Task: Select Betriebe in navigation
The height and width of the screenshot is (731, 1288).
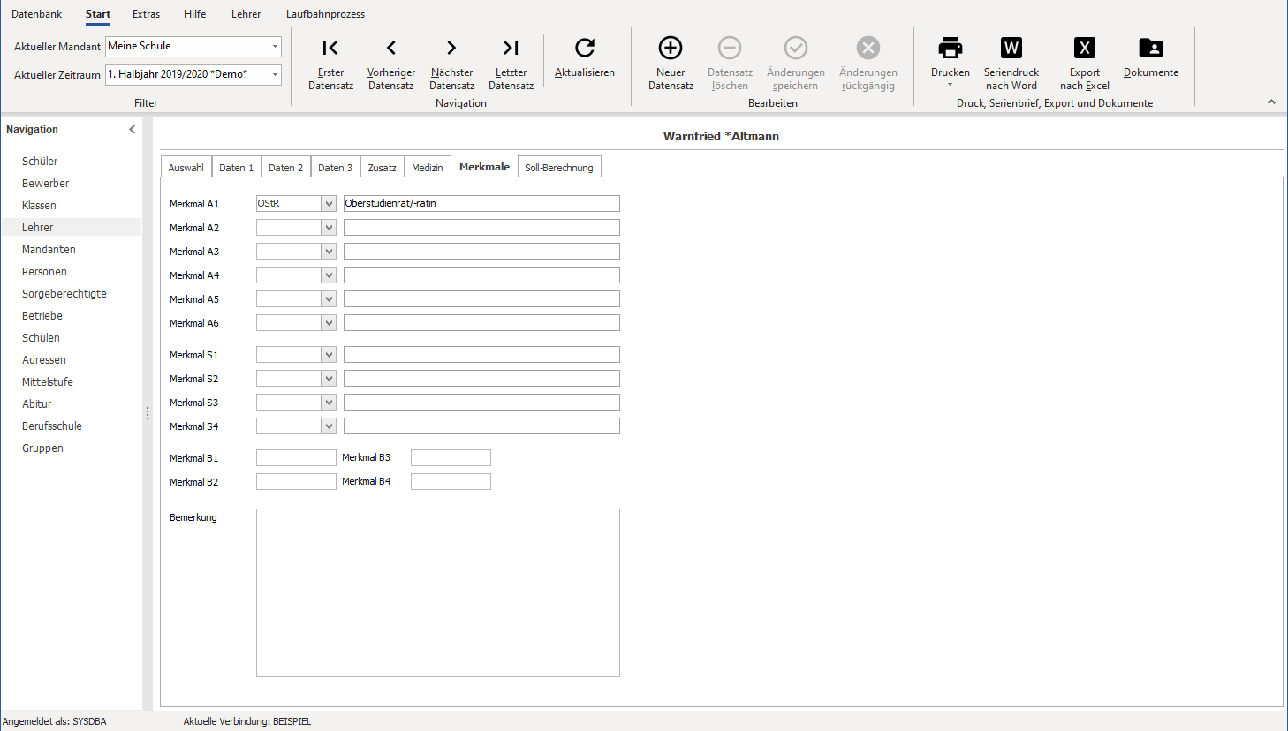Action: pyautogui.click(x=42, y=316)
